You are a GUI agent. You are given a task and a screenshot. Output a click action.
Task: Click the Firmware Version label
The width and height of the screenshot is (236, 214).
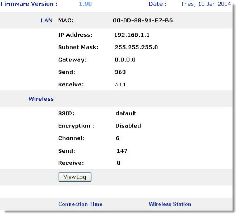29,4
